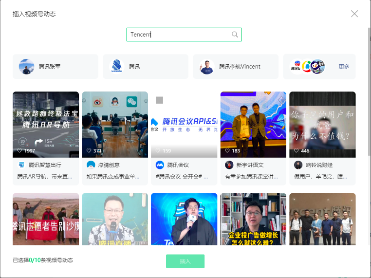Click the 响铃说财经 account name

tap(319, 165)
